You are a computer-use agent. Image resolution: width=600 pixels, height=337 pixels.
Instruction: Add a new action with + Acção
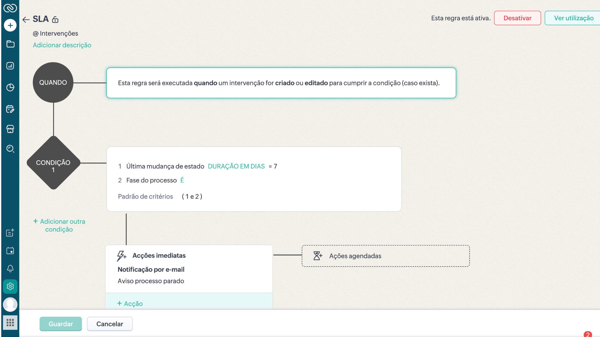click(130, 304)
